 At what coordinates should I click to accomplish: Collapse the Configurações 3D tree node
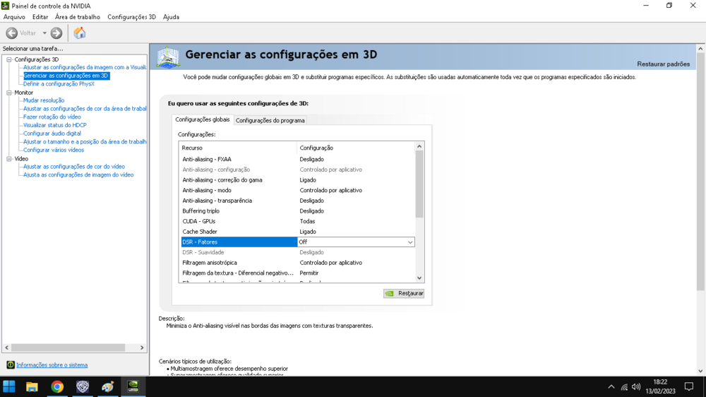coord(9,60)
